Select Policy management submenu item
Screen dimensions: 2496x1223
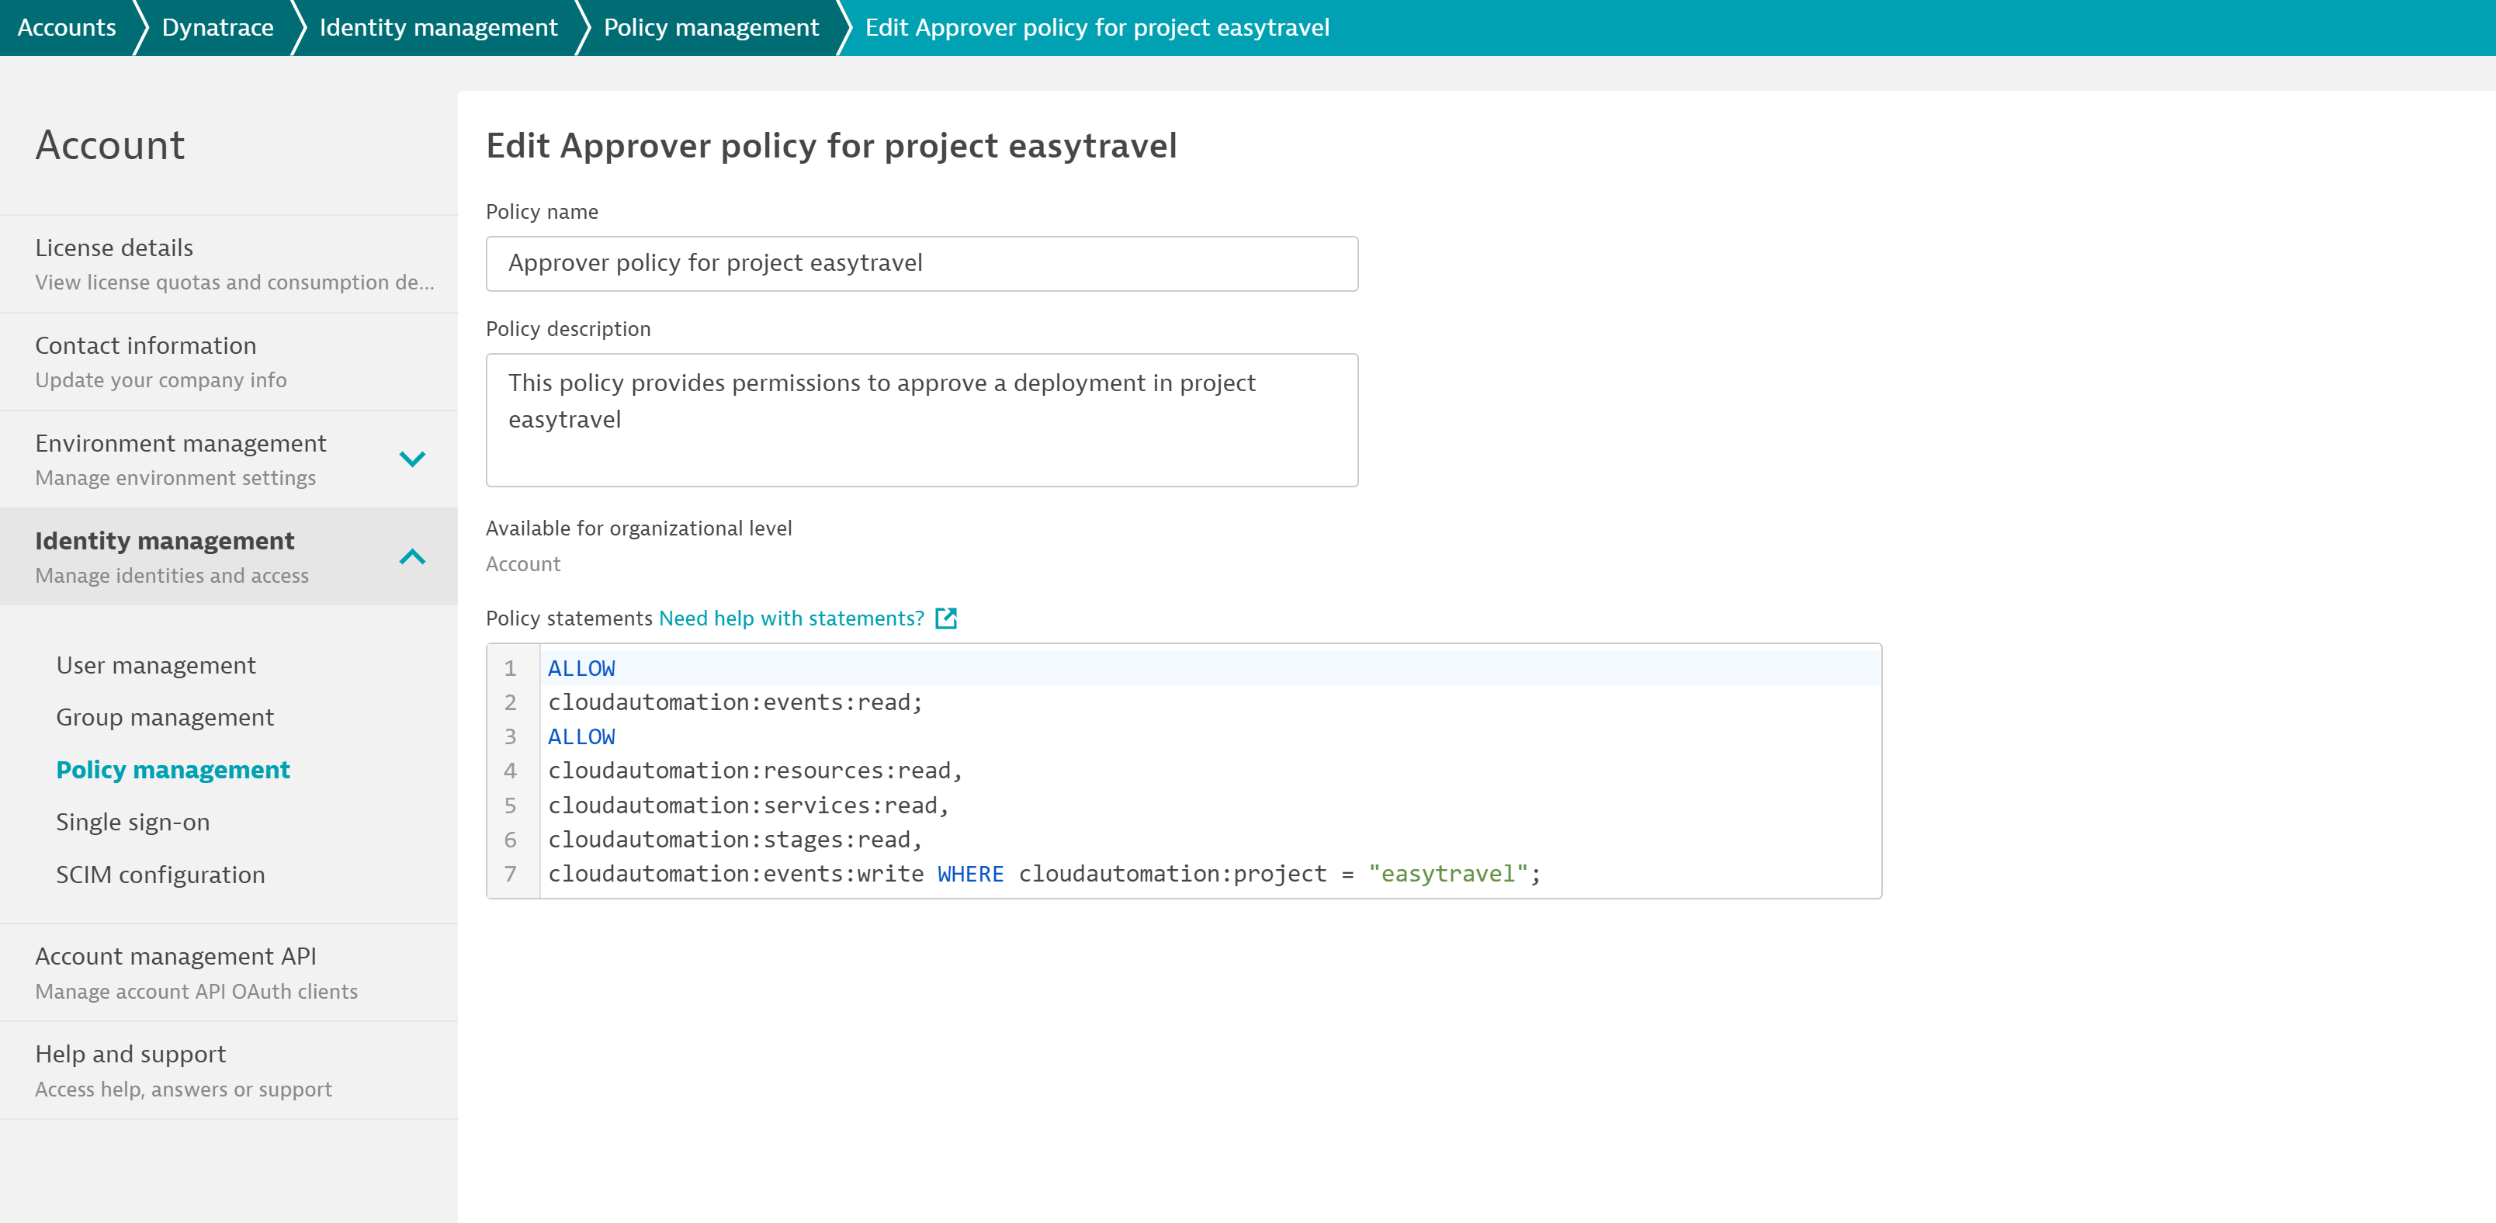coord(173,770)
